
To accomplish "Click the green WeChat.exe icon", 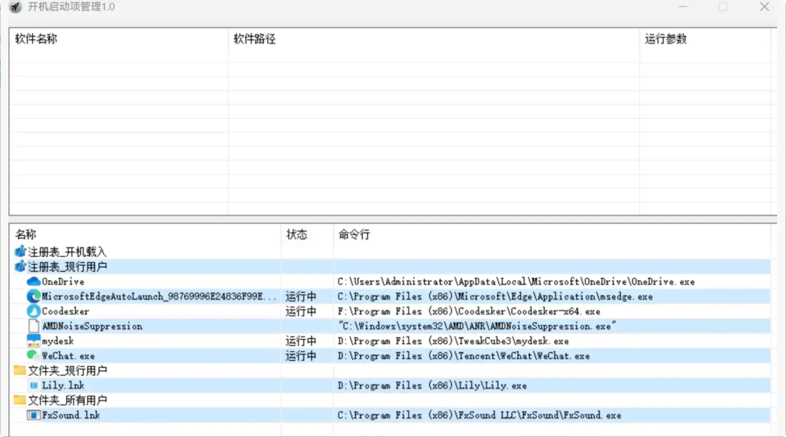I will click(33, 356).
